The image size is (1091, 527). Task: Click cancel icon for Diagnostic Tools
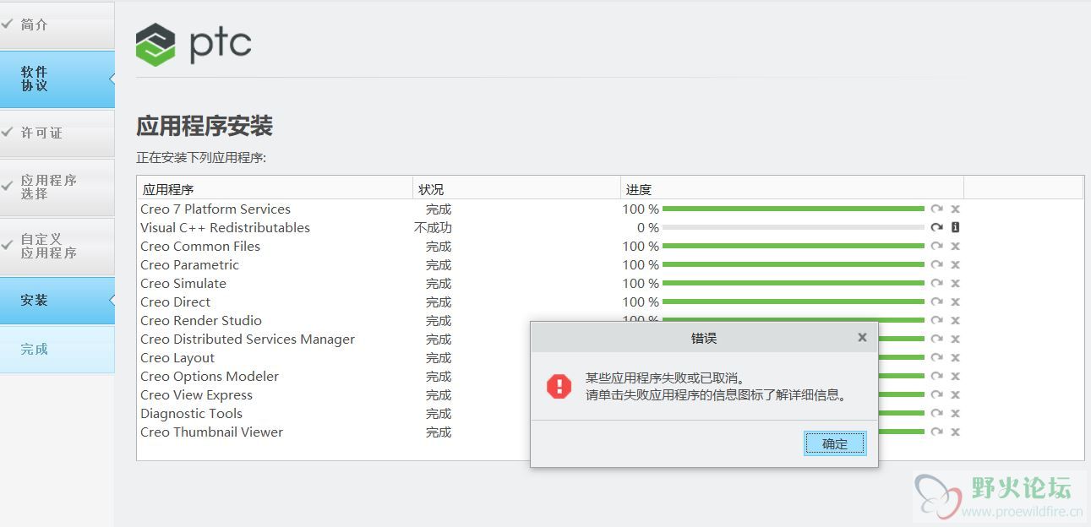[x=955, y=413]
